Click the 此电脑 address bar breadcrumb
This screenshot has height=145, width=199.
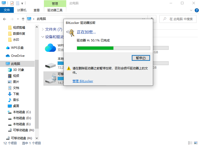(x=41, y=19)
